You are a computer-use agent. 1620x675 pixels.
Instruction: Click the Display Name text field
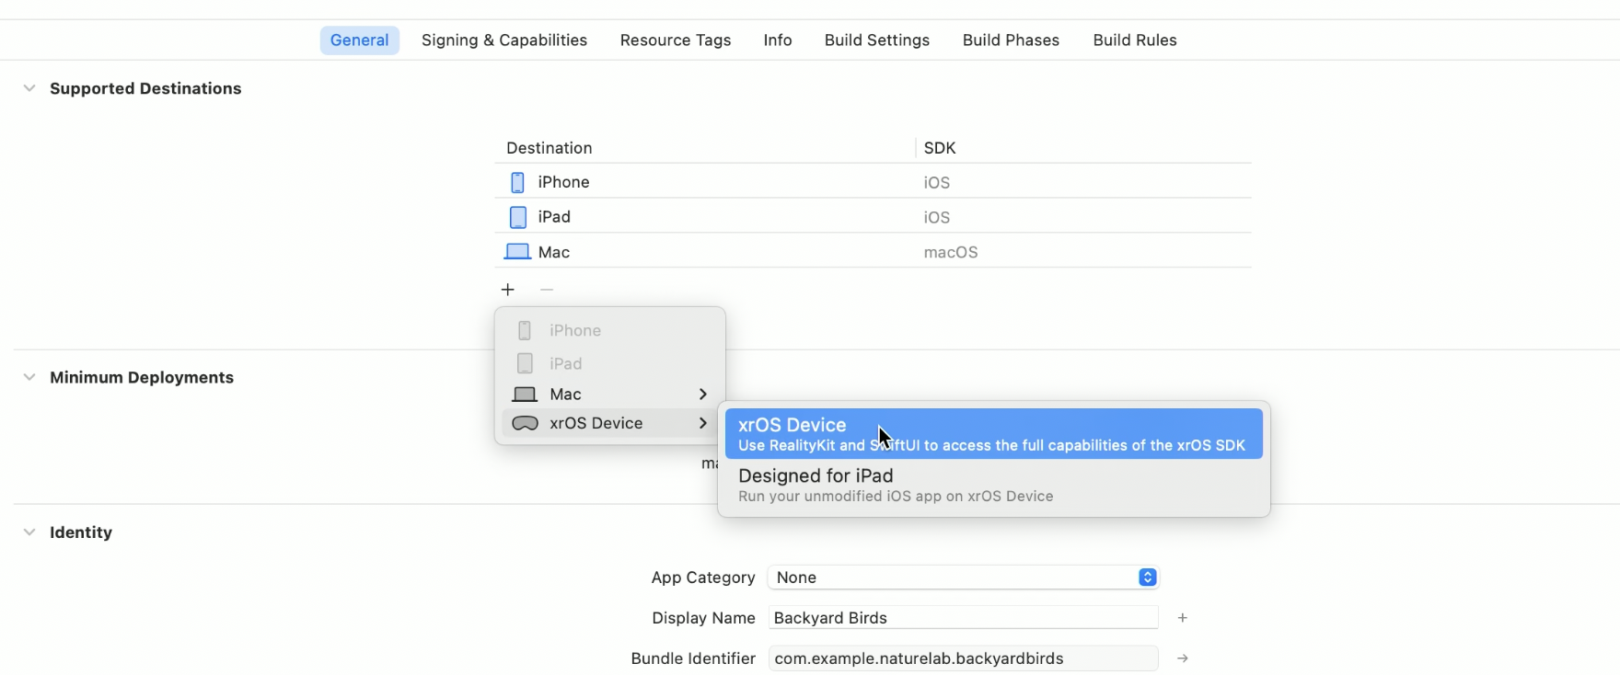tap(963, 618)
